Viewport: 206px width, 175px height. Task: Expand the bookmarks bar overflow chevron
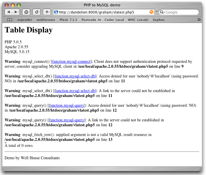(x=199, y=20)
